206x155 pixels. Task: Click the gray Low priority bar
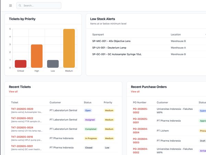click(53, 64)
